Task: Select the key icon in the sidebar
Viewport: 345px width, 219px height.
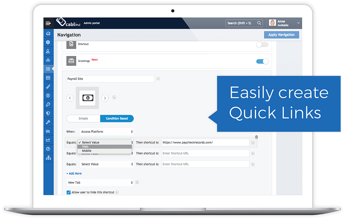Action: pyautogui.click(x=48, y=104)
